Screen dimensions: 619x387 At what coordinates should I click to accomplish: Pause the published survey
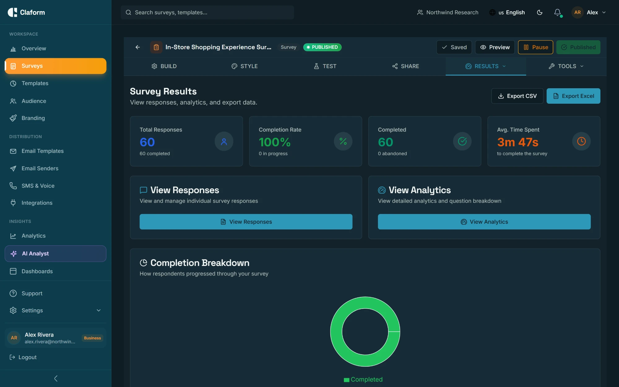pyautogui.click(x=535, y=47)
